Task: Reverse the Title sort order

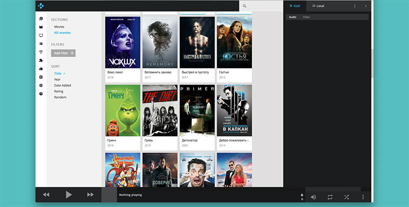Action: tap(60, 74)
